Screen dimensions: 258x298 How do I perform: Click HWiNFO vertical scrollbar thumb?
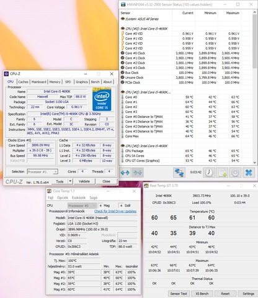pyautogui.click(x=254, y=42)
